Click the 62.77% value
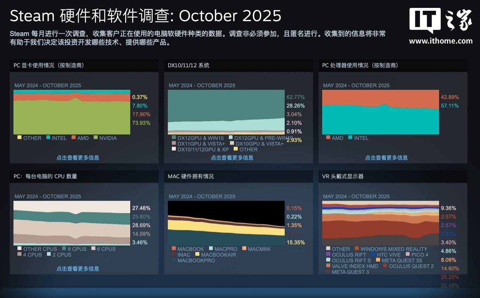The image size is (480, 298). 296,97
